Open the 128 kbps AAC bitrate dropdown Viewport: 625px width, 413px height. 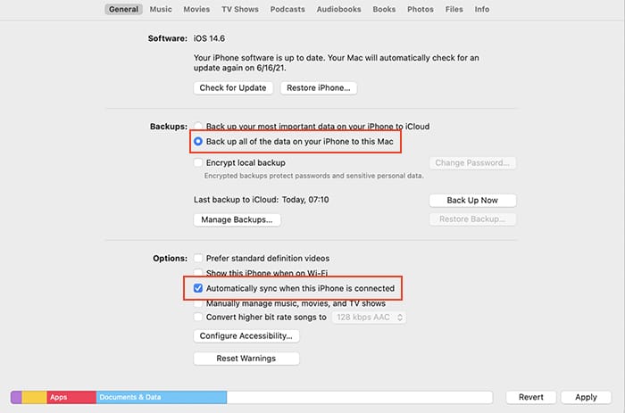pyautogui.click(x=370, y=317)
